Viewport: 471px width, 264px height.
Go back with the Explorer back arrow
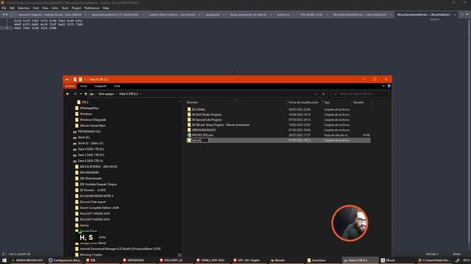tap(68, 94)
